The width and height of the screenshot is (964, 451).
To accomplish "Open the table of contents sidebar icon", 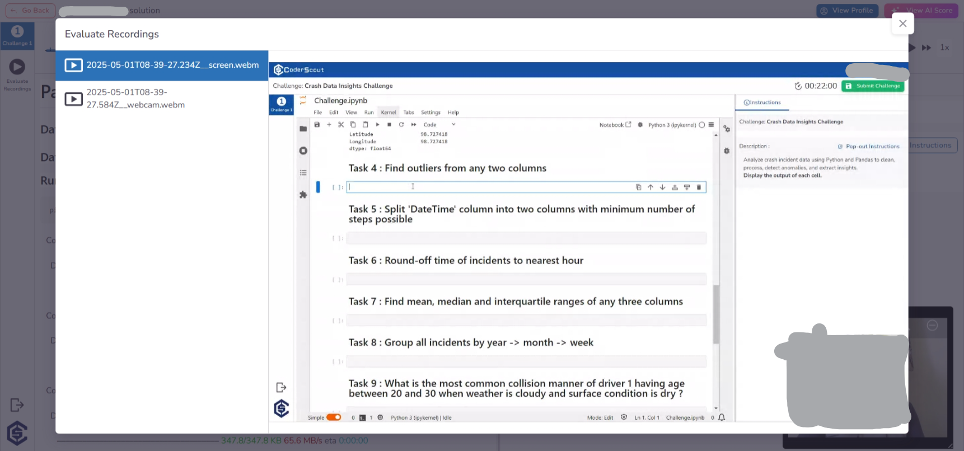I will tap(303, 172).
